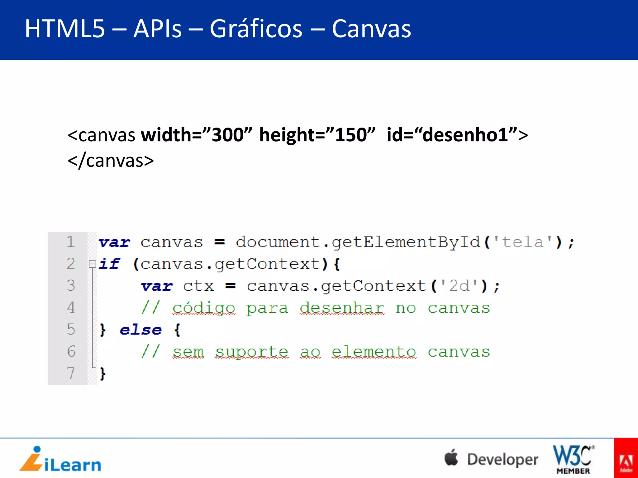Click line number 3 in the gutter
The height and width of the screenshot is (478, 638).
point(71,285)
